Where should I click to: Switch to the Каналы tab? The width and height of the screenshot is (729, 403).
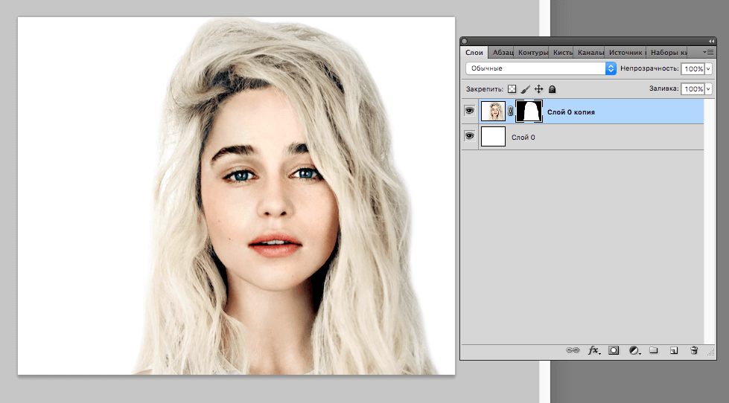tap(590, 53)
